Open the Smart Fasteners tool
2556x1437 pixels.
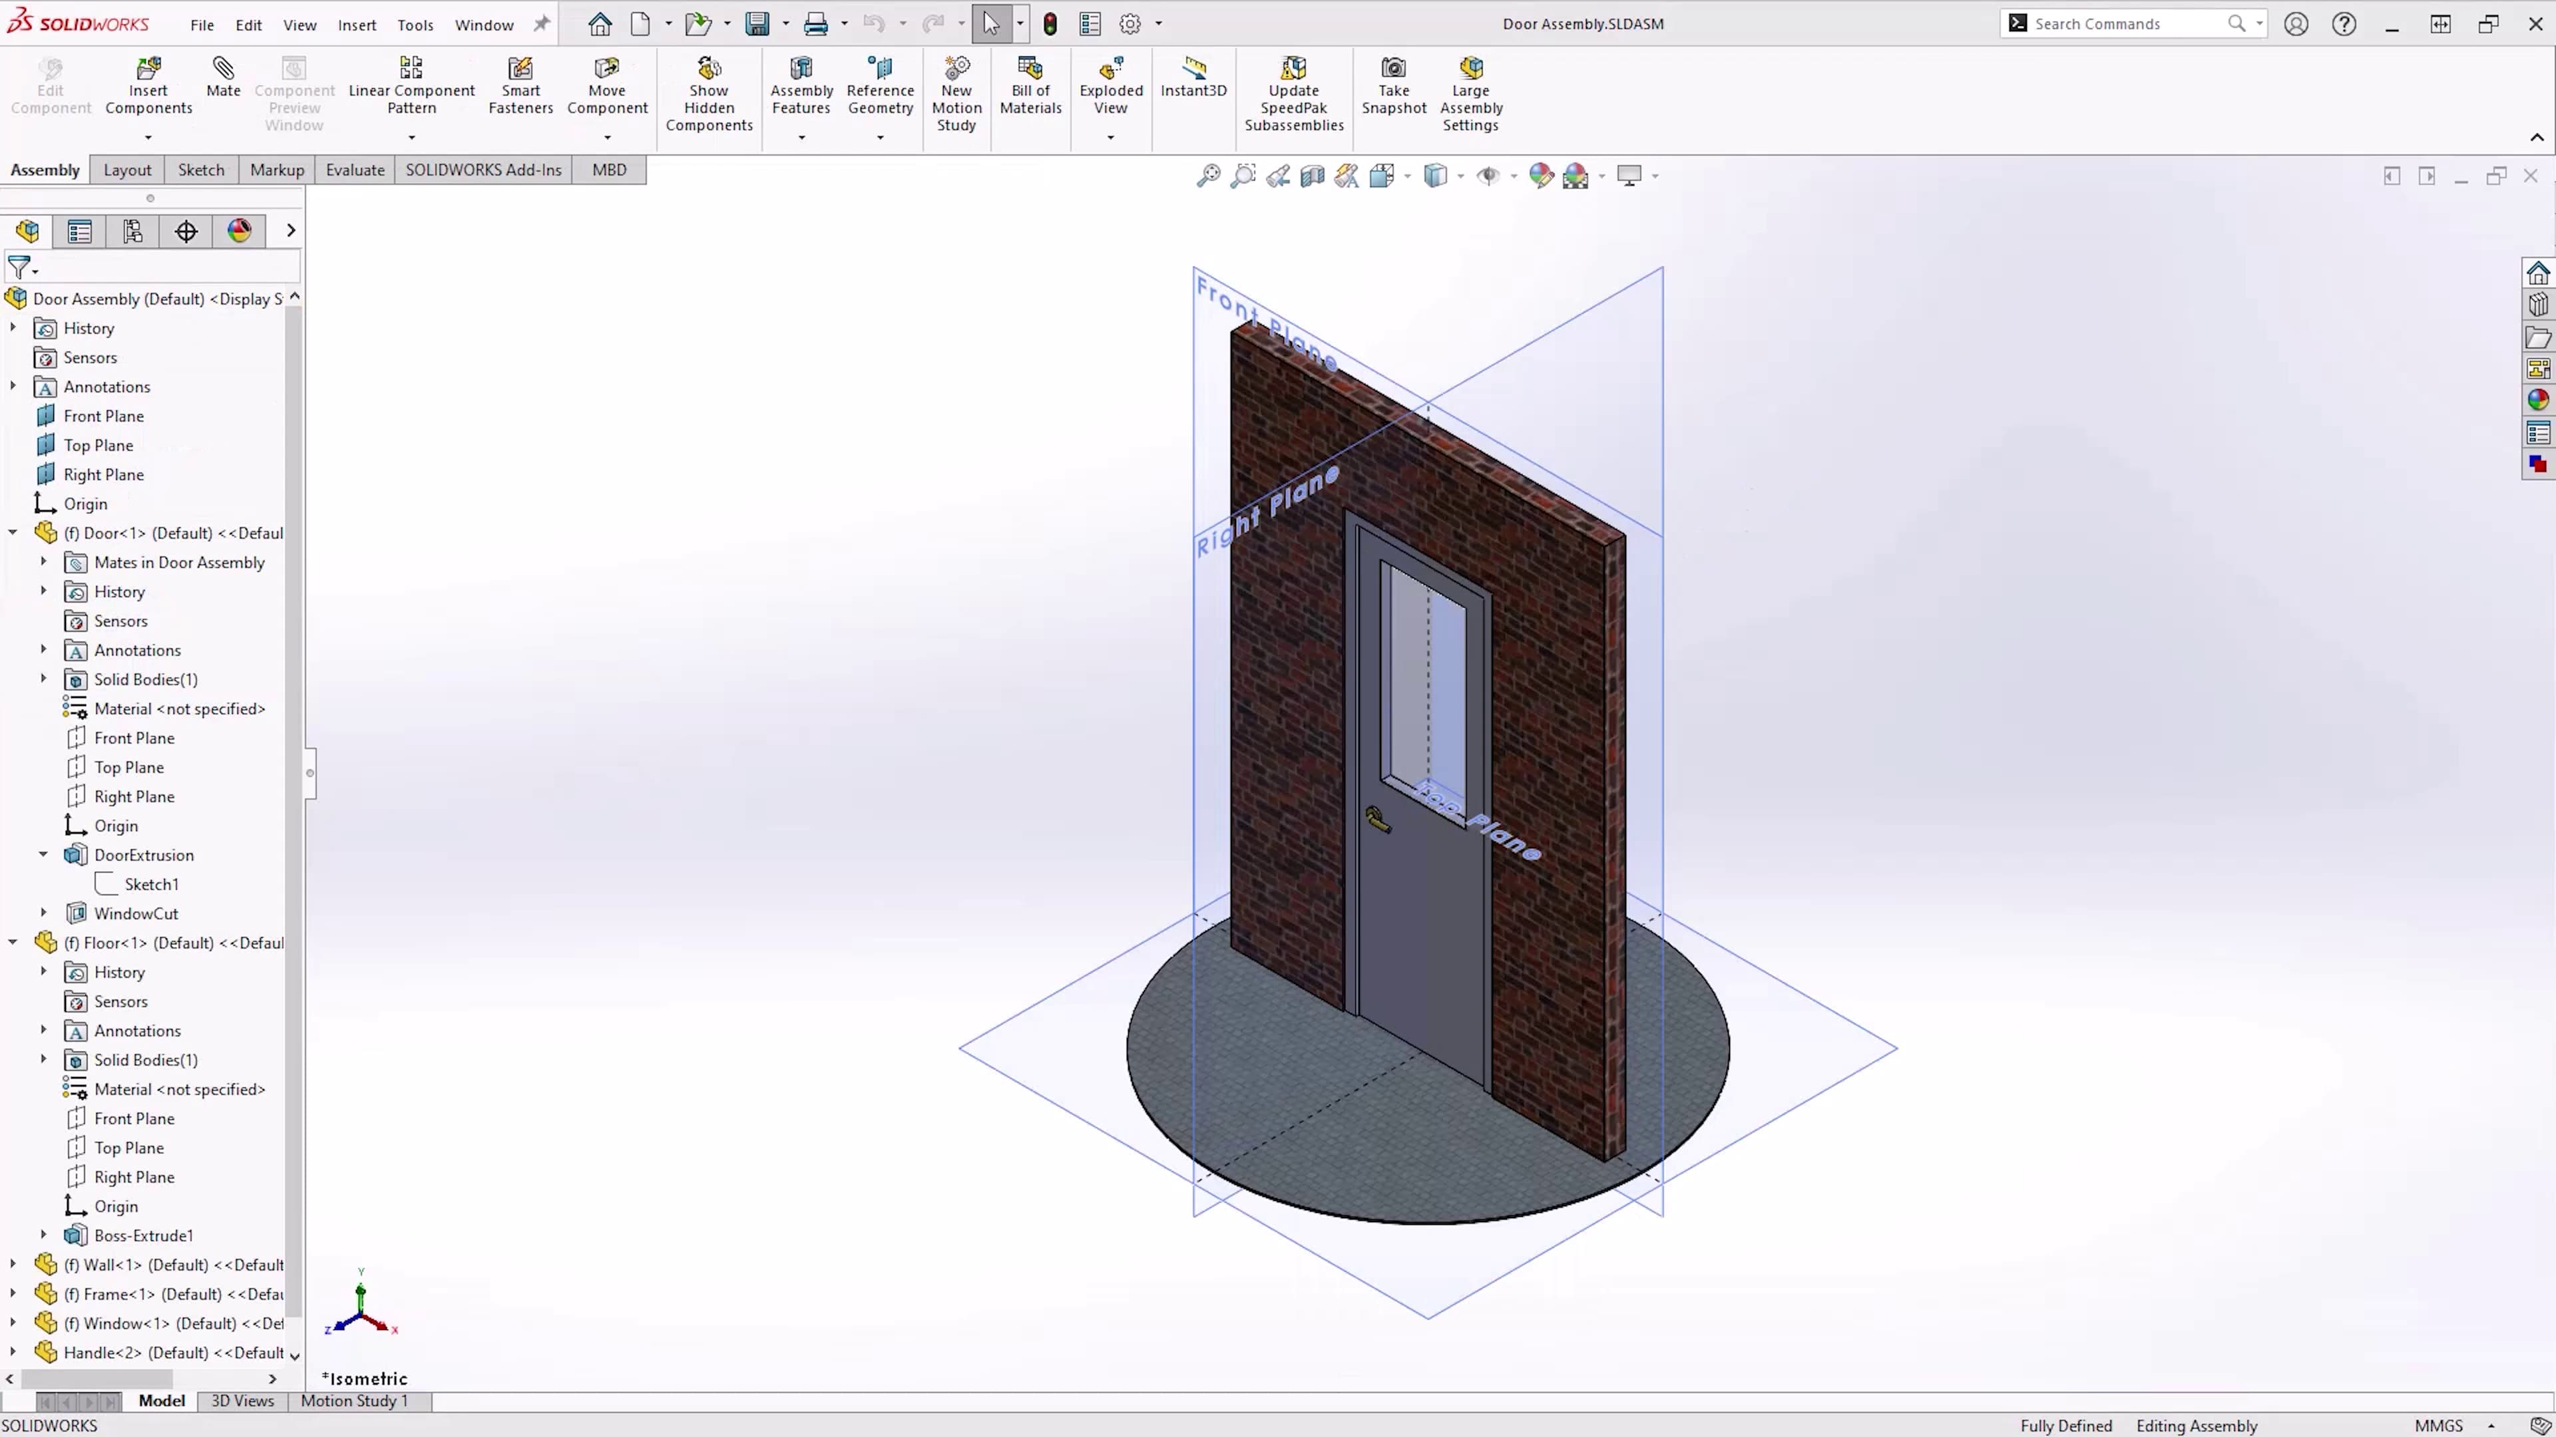(x=520, y=84)
